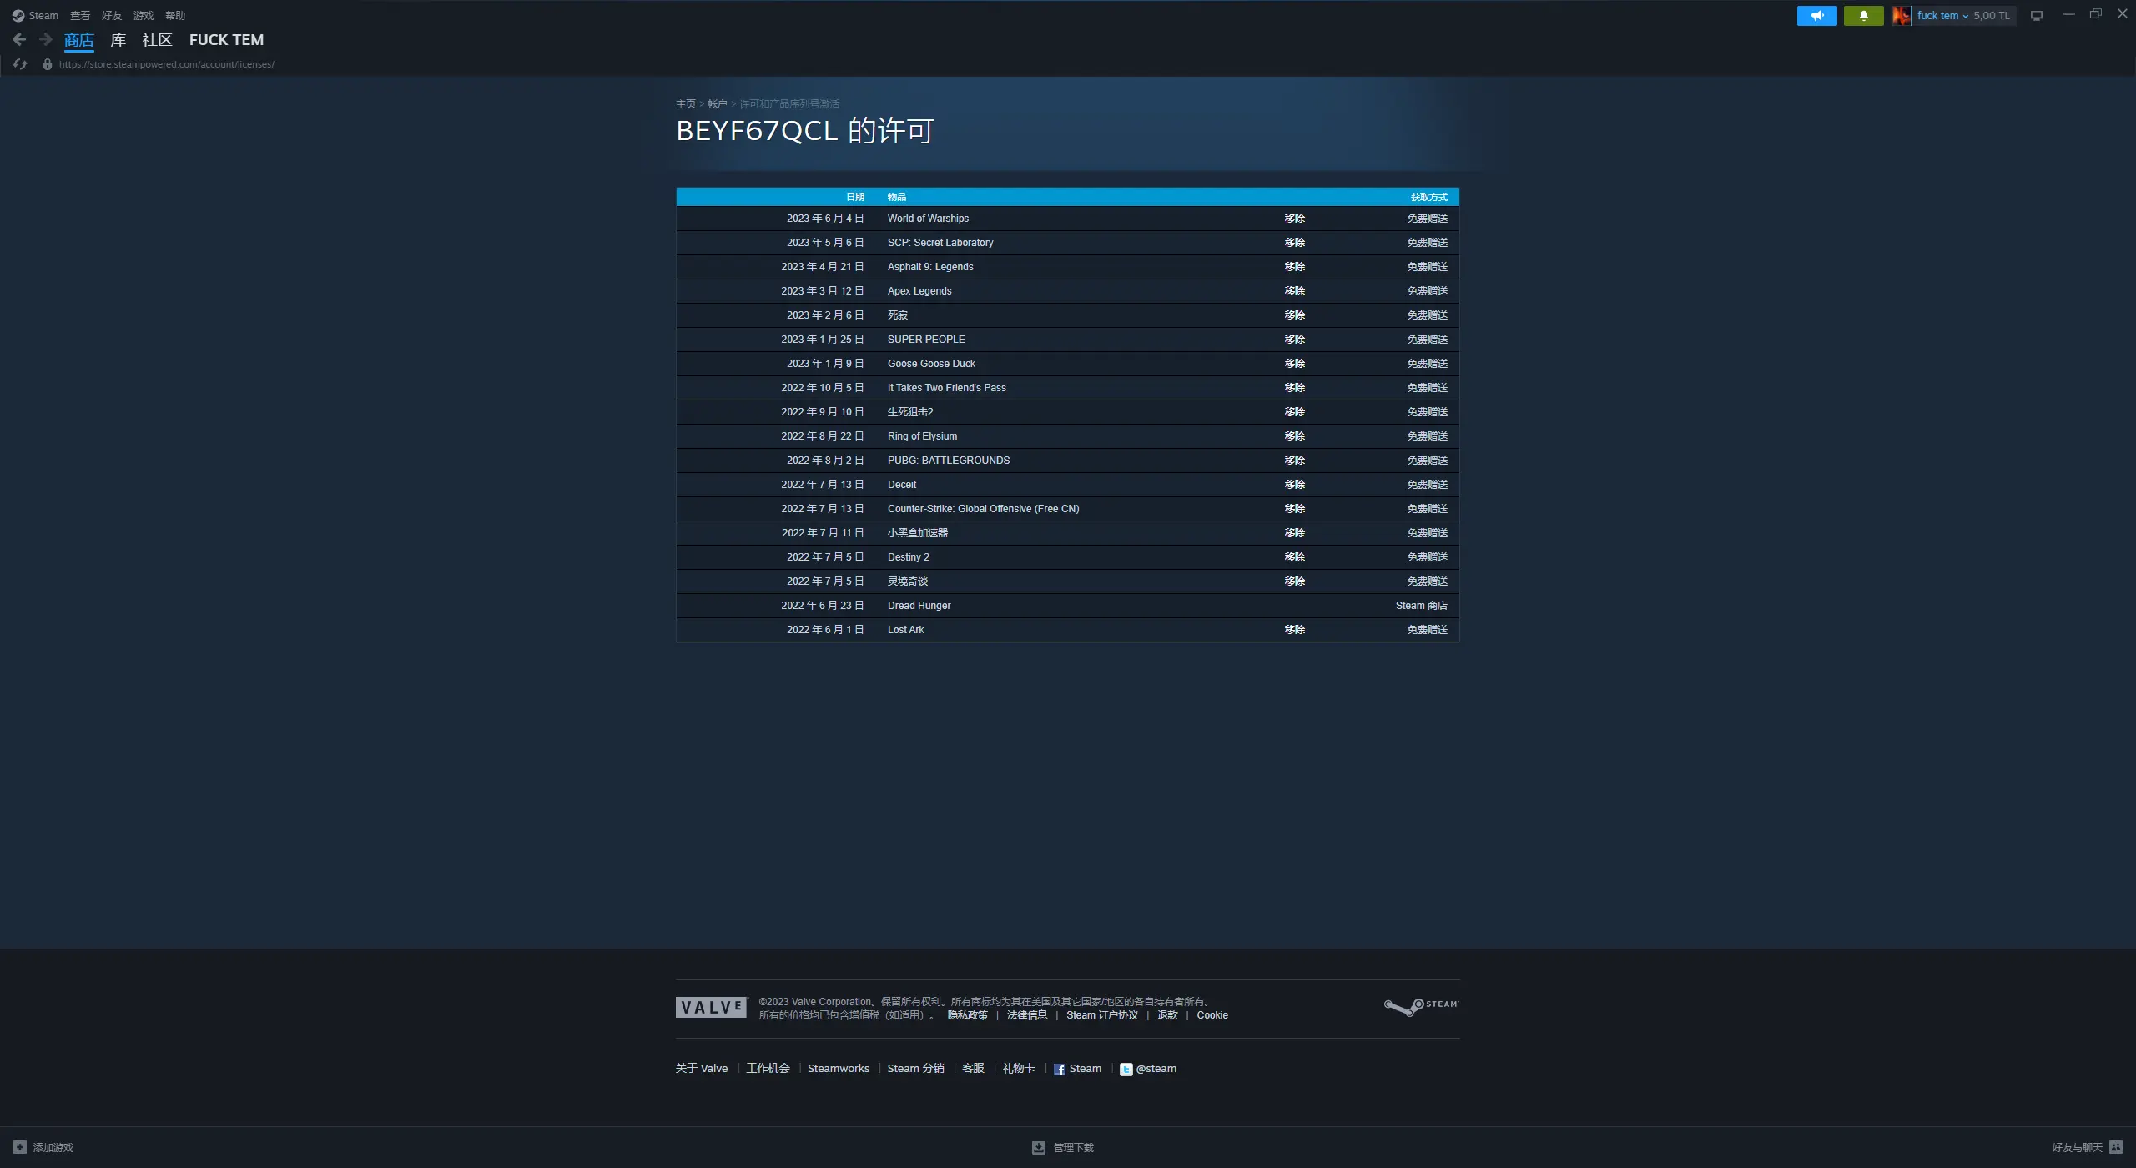Open friends and chat icon
The width and height of the screenshot is (2136, 1168).
[x=2115, y=1147]
